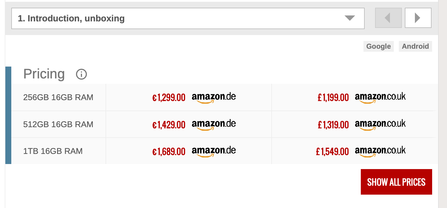Open the Google tag
This screenshot has width=447, height=208.
click(378, 46)
